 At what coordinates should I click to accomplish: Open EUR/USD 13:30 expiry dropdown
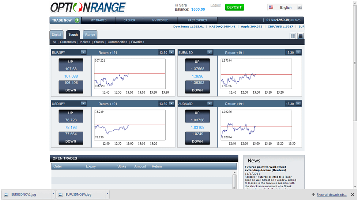pyautogui.click(x=298, y=52)
